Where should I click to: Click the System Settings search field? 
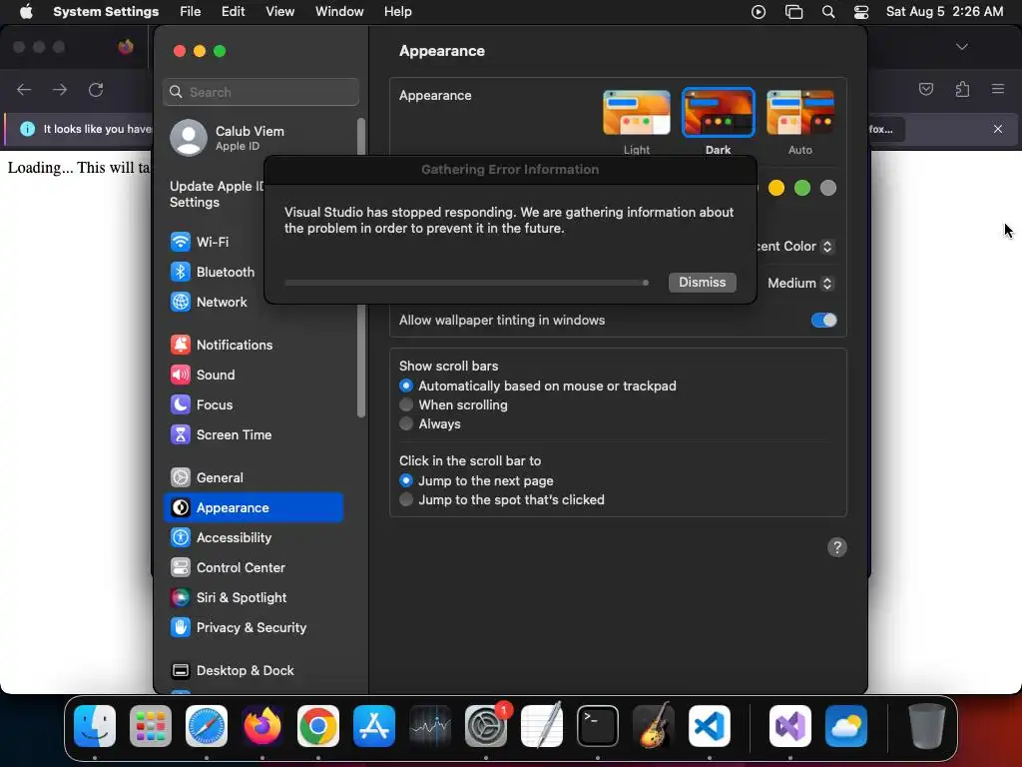tap(260, 92)
